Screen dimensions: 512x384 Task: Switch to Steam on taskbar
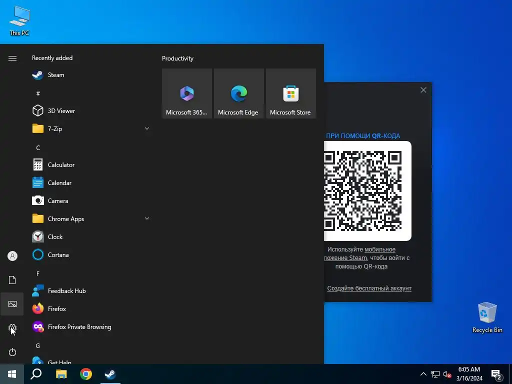pos(110,374)
